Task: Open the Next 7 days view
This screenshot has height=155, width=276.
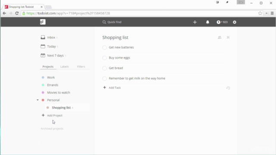Action: [55, 56]
